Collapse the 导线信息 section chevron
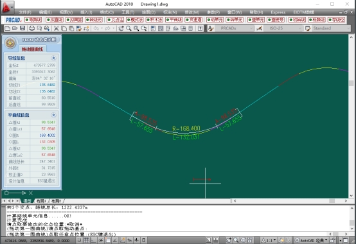Viewport: 356px width, 244px height. [x=53, y=58]
